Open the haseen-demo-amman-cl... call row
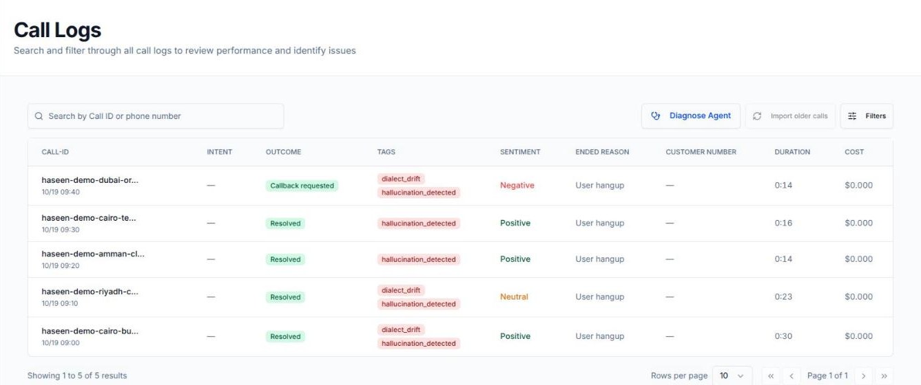The width and height of the screenshot is (921, 385). [x=460, y=259]
